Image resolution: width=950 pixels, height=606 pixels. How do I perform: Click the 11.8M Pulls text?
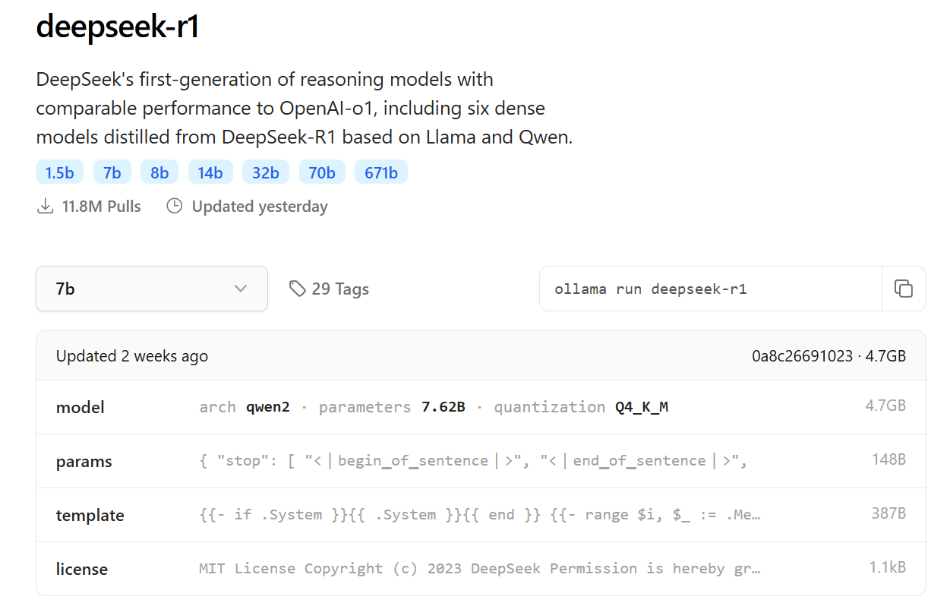[101, 207]
